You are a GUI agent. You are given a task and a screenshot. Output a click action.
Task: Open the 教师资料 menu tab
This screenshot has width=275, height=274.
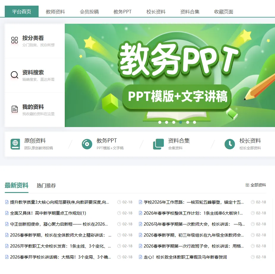55,11
